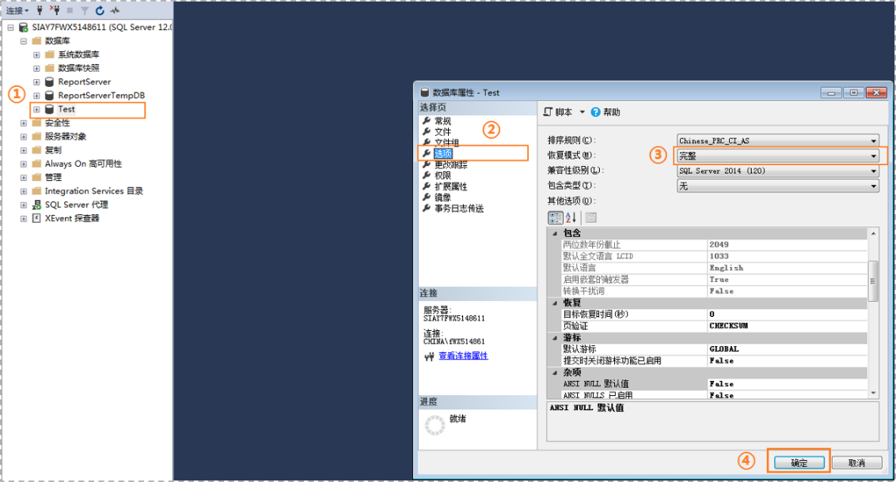Click the 系统数据库 folder icon
896x482 pixels.
click(50, 55)
